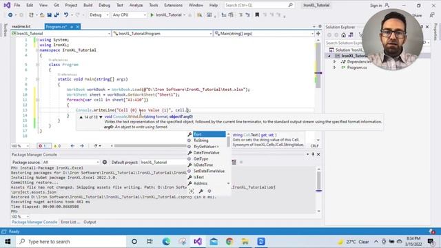The image size is (441, 248).
Task: Open the editor 100 % zoom dropdown
Action: 20,145
